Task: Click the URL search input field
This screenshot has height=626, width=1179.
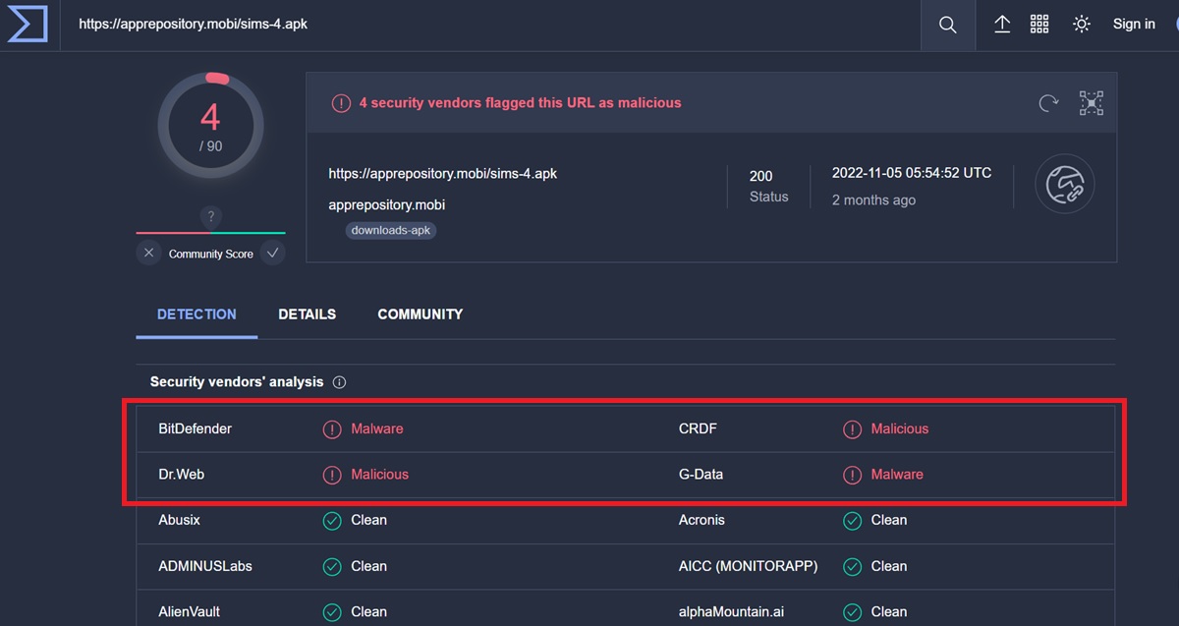Action: coord(491,25)
